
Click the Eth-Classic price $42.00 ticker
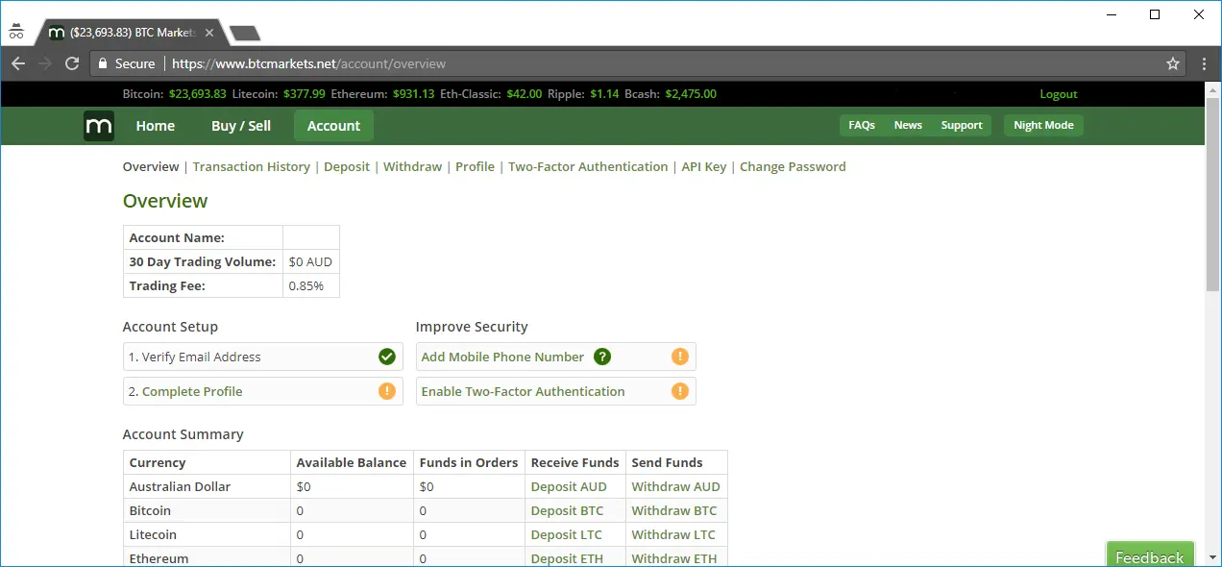[525, 94]
